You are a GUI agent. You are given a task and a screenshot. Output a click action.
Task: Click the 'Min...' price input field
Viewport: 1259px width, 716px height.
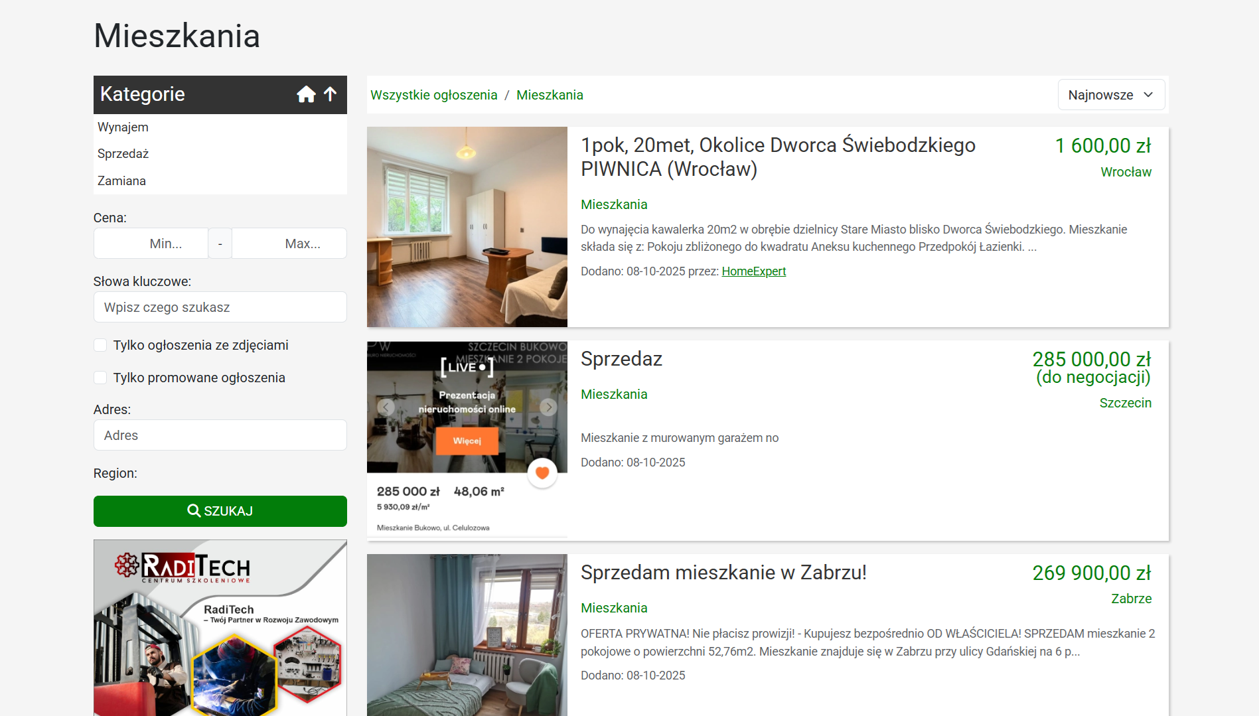coord(151,243)
